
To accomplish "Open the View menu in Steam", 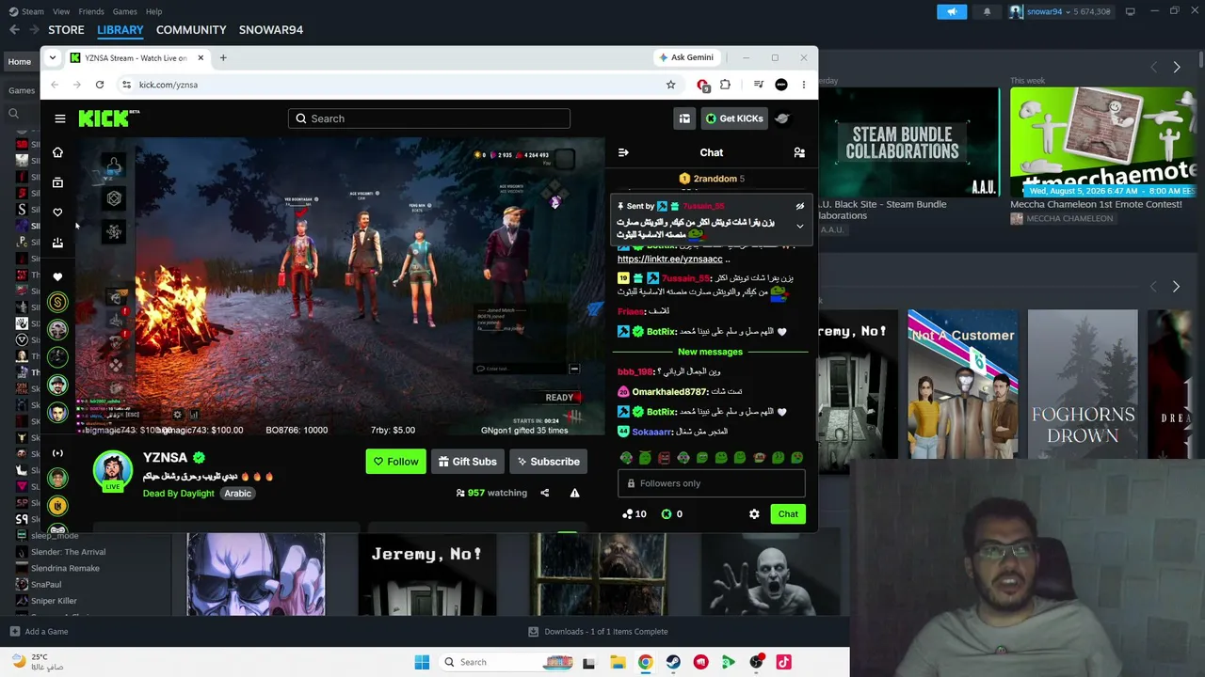I will (61, 11).
